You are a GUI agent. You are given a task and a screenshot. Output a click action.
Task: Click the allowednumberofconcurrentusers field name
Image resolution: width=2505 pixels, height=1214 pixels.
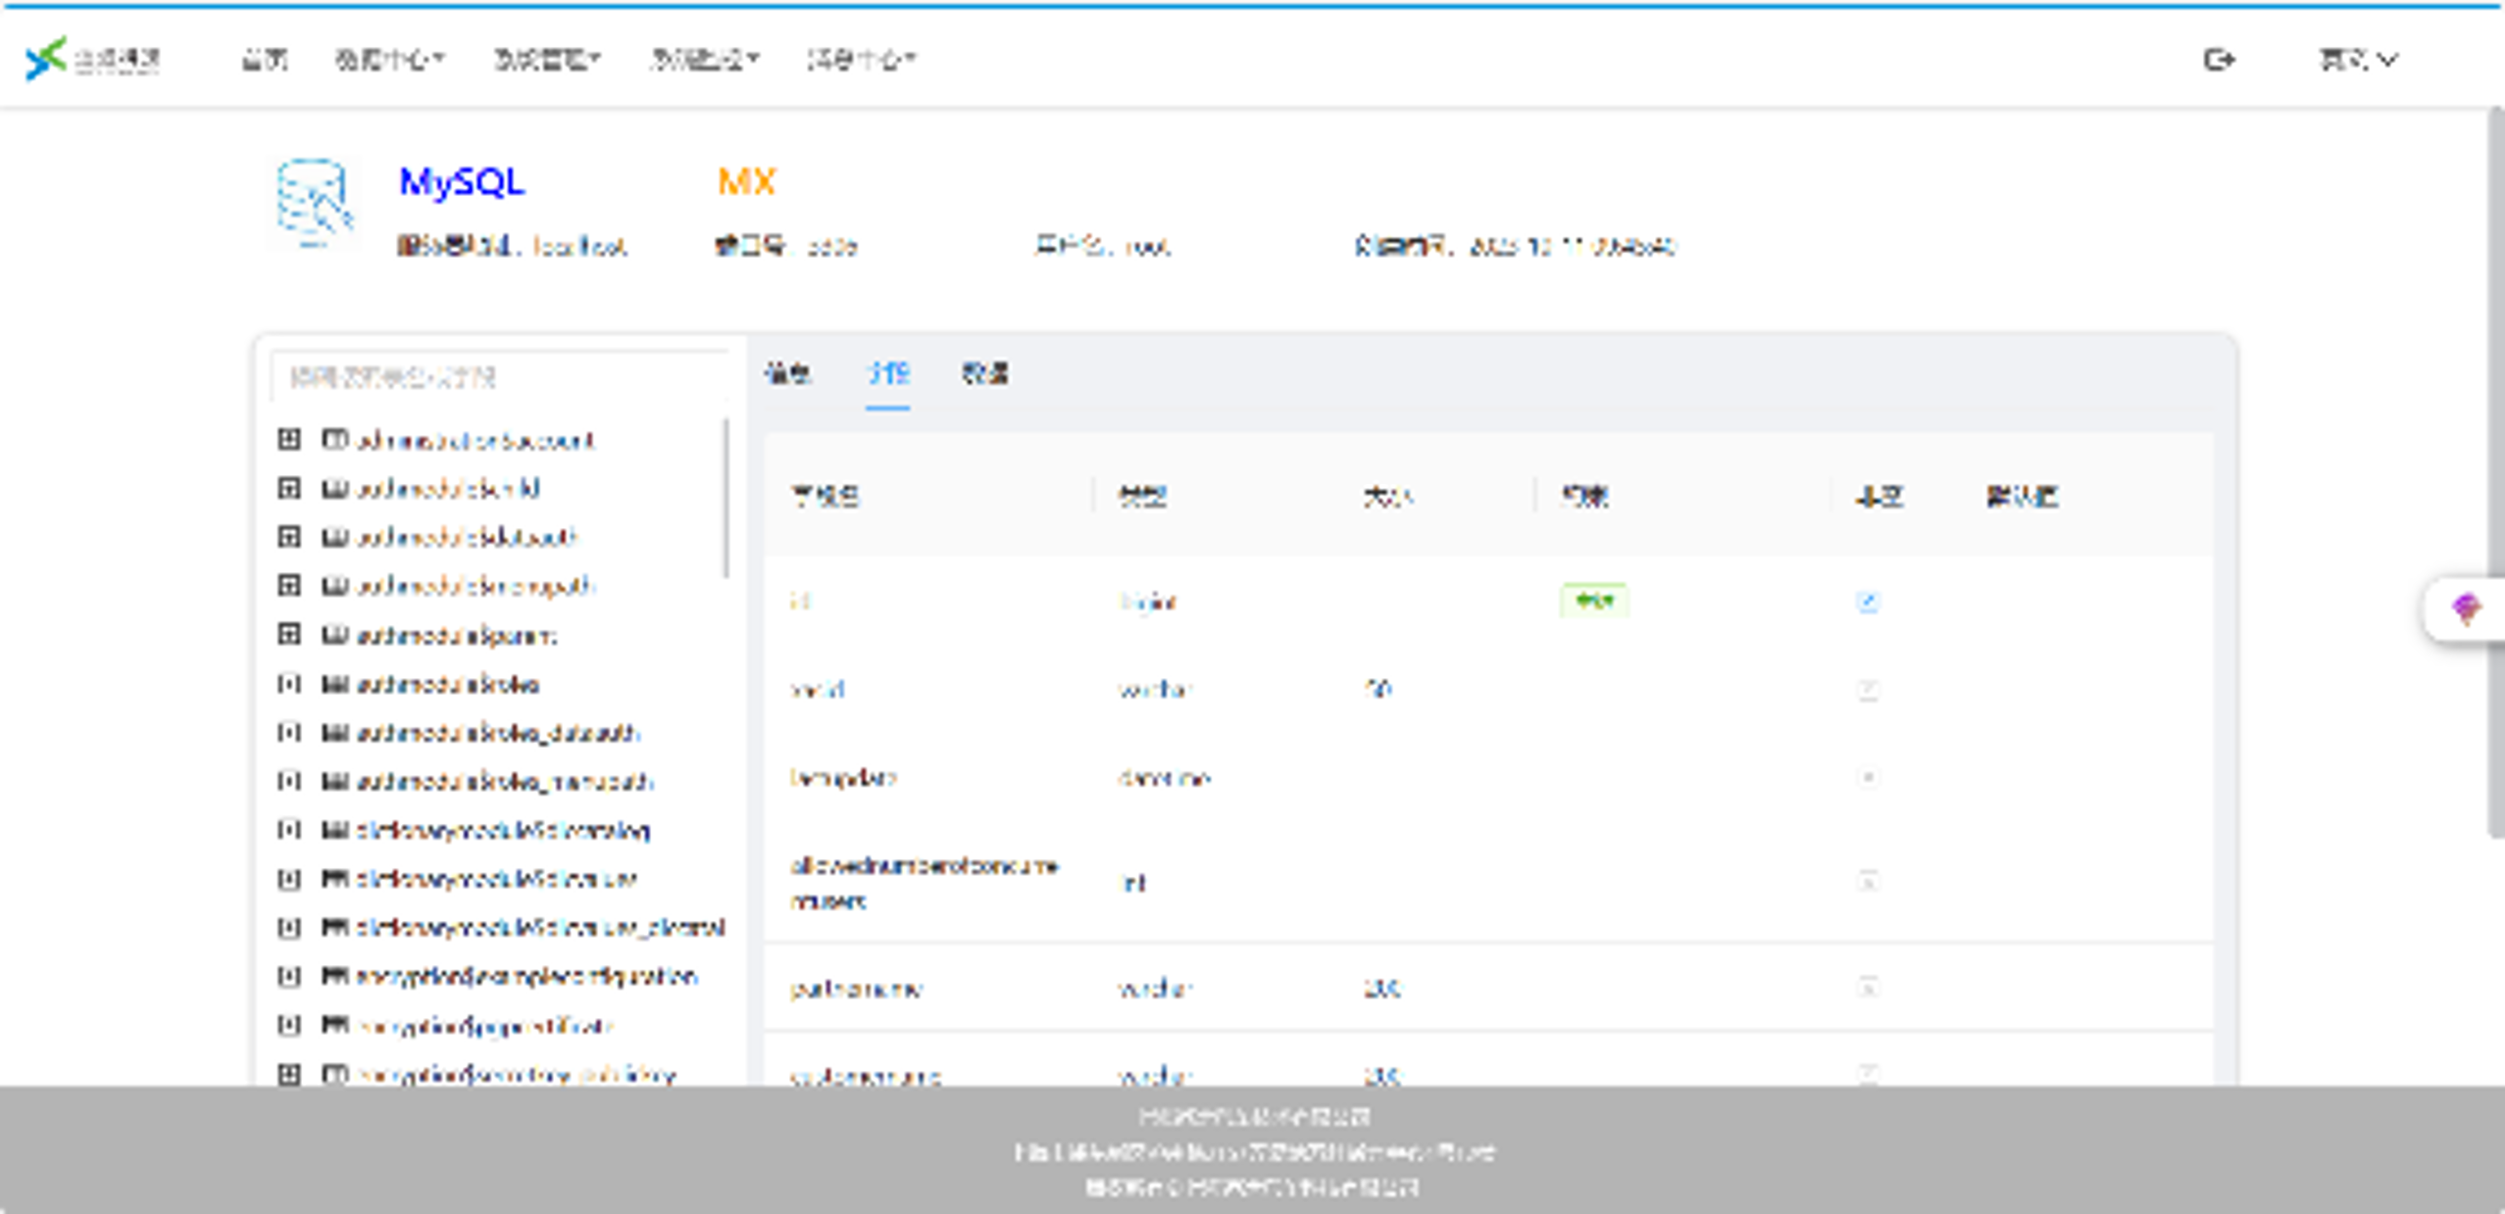click(925, 883)
